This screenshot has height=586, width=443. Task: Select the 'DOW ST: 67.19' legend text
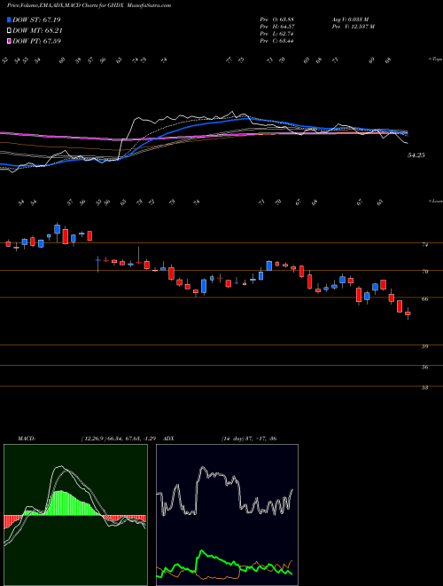coord(36,20)
